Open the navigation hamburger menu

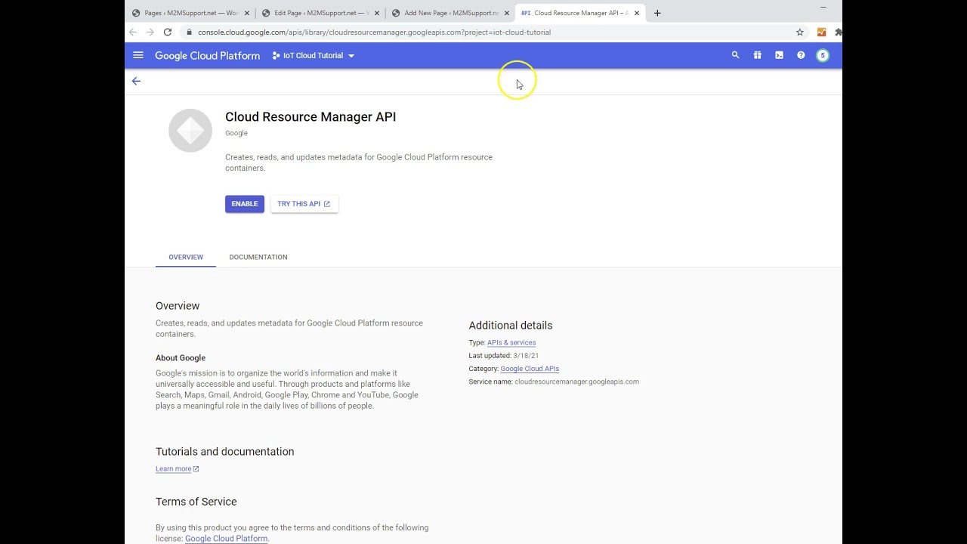coord(137,55)
